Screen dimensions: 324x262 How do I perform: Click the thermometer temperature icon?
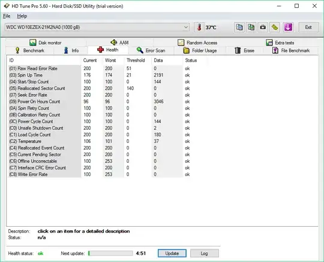point(199,27)
